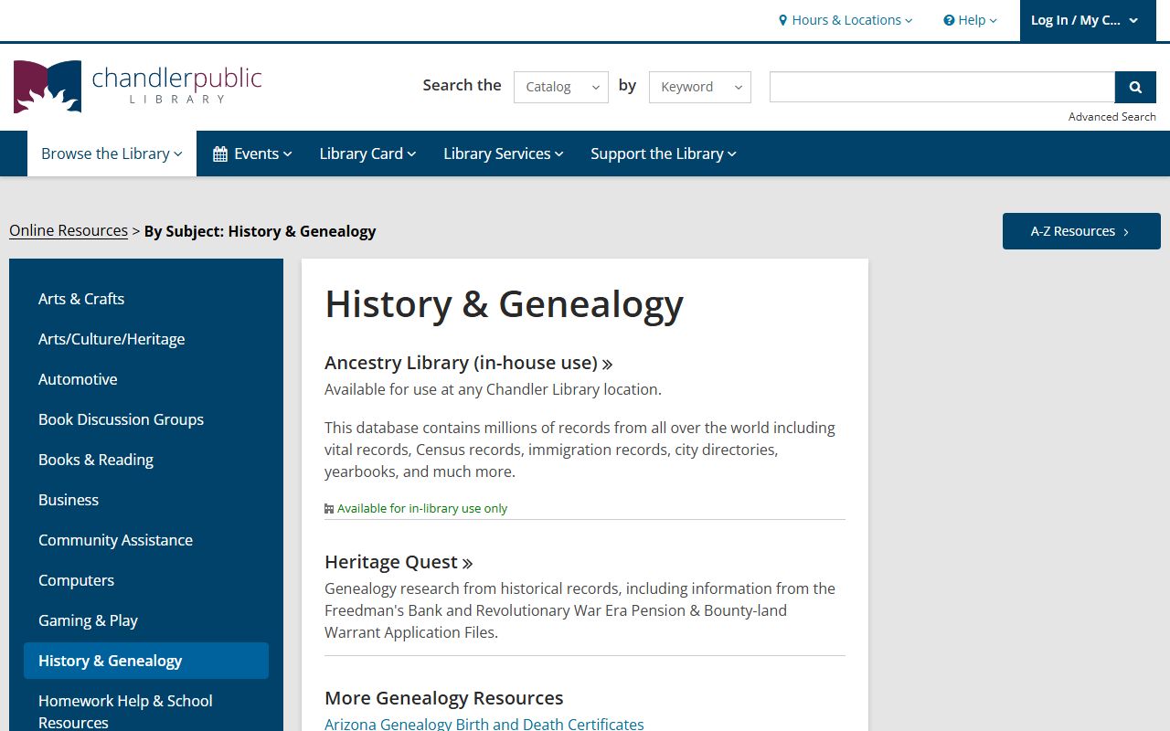Open the Keyword search type dropdown
Viewport: 1170px width, 731px height.
700,87
